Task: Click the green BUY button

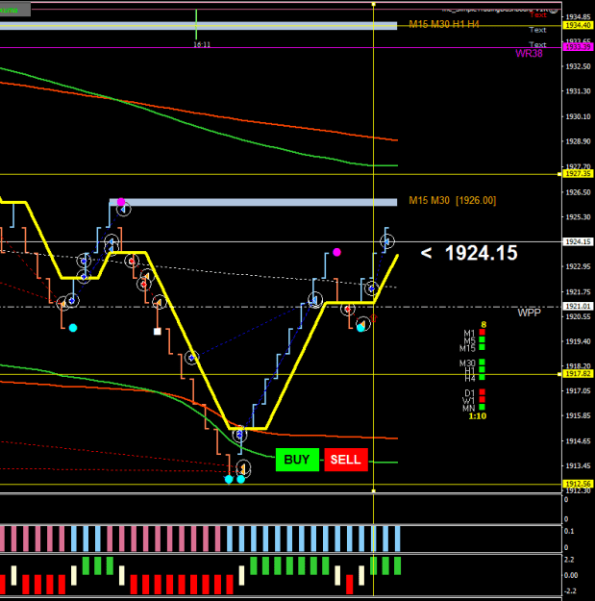Action: coord(297,460)
